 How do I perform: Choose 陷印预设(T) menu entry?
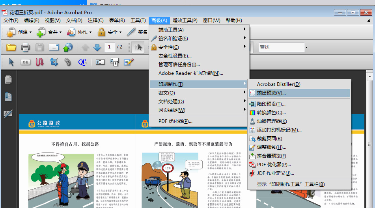[299, 104]
